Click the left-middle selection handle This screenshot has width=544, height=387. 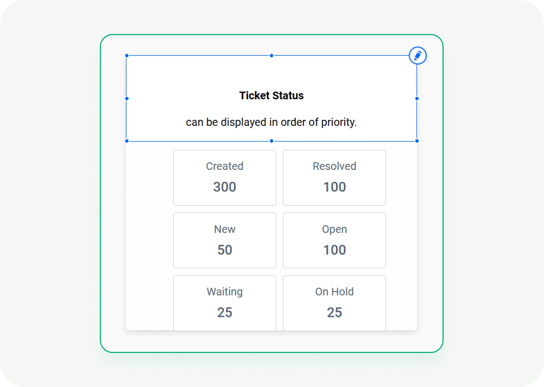pyautogui.click(x=127, y=98)
